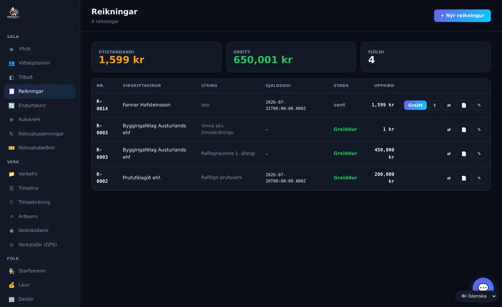502x307 pixels.
Task: Edit invoice R-0014 with pencil icon
Action: 479,105
